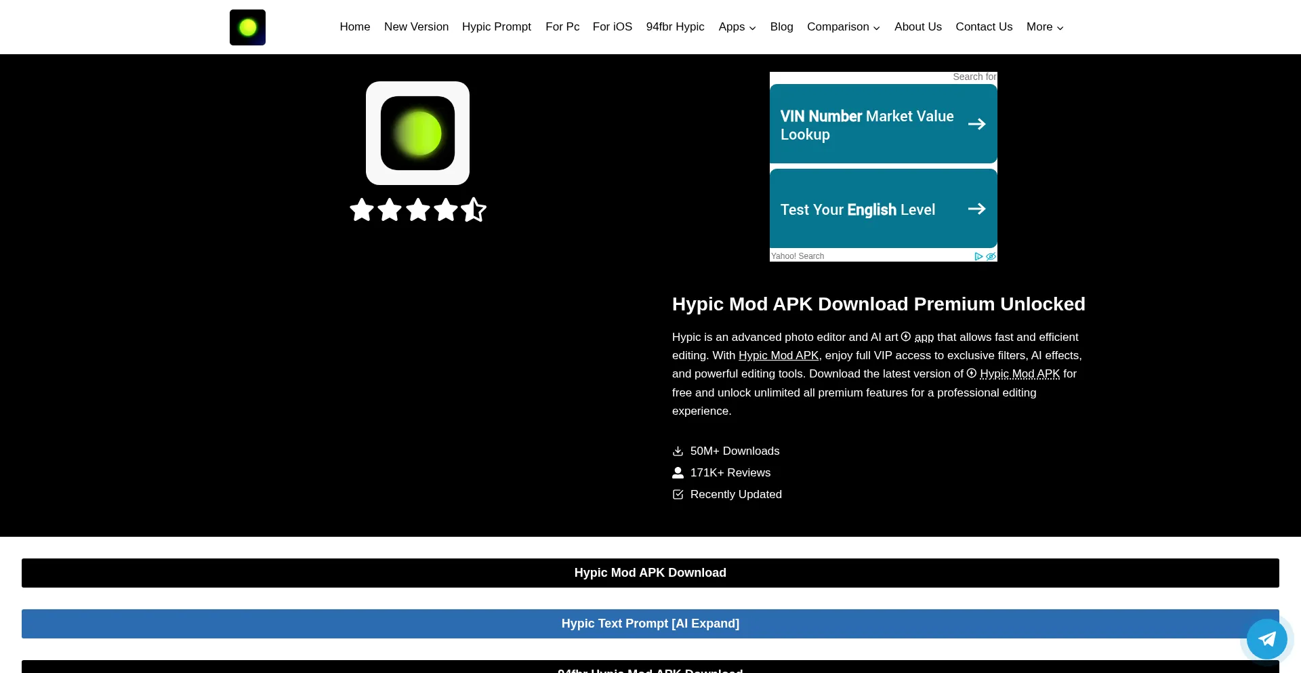The height and width of the screenshot is (673, 1301).
Task: Click the Yahoo! Search ad label
Action: click(798, 256)
